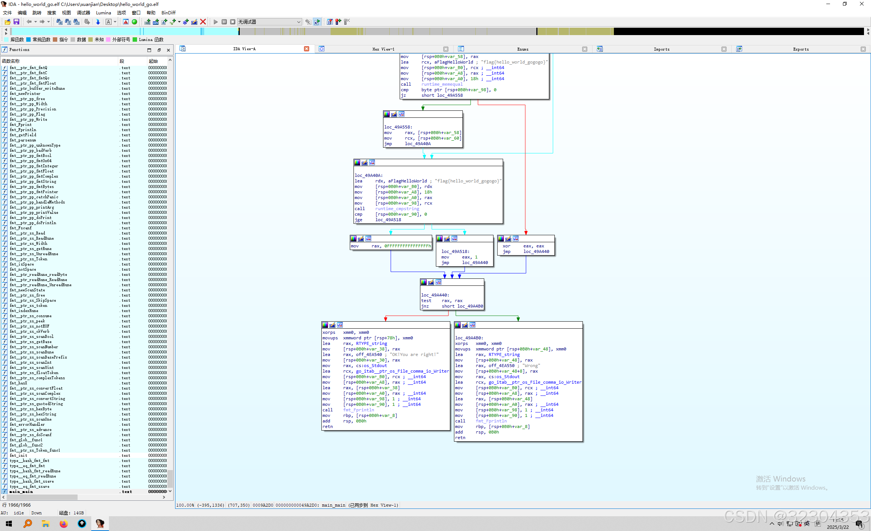
Task: Click the red X delete toolbar icon
Action: [203, 22]
